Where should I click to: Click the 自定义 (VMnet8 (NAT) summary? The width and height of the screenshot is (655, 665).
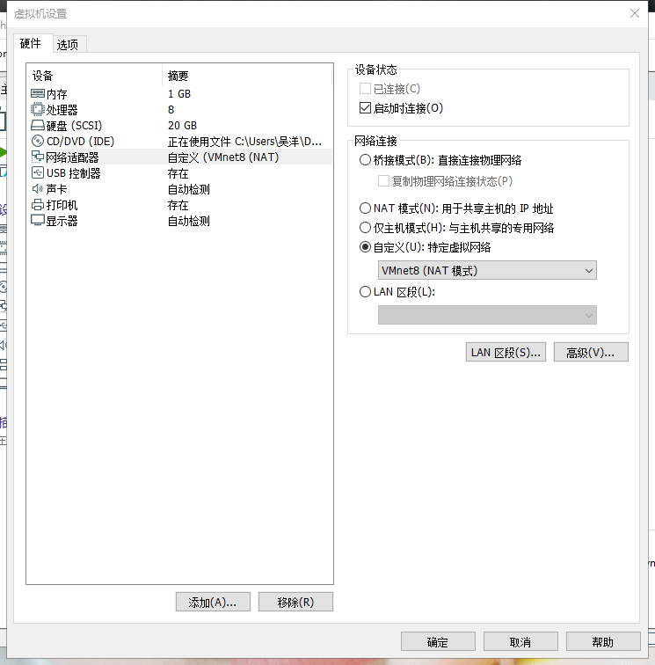223,157
